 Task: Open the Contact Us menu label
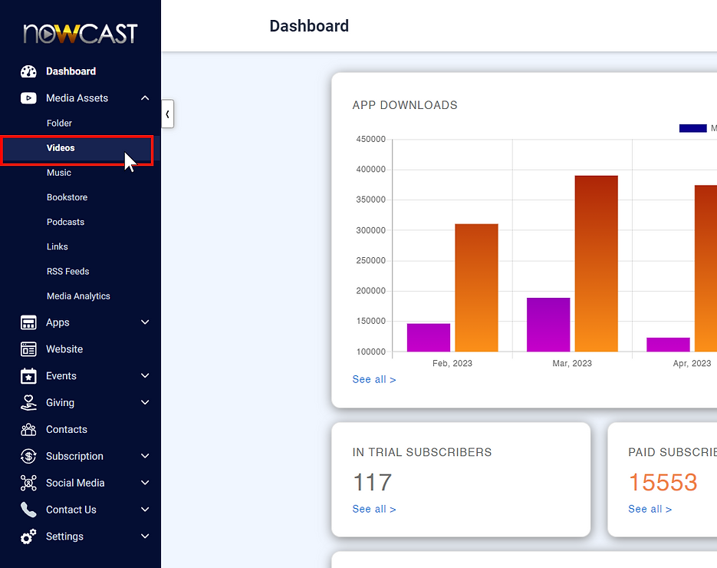click(x=71, y=510)
